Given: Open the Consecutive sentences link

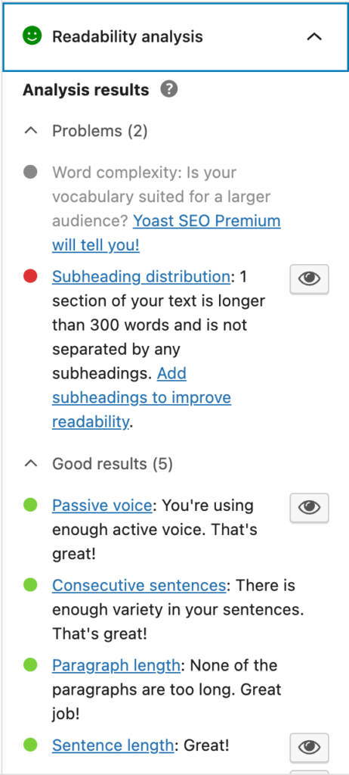Looking at the screenshot, I should (x=139, y=585).
